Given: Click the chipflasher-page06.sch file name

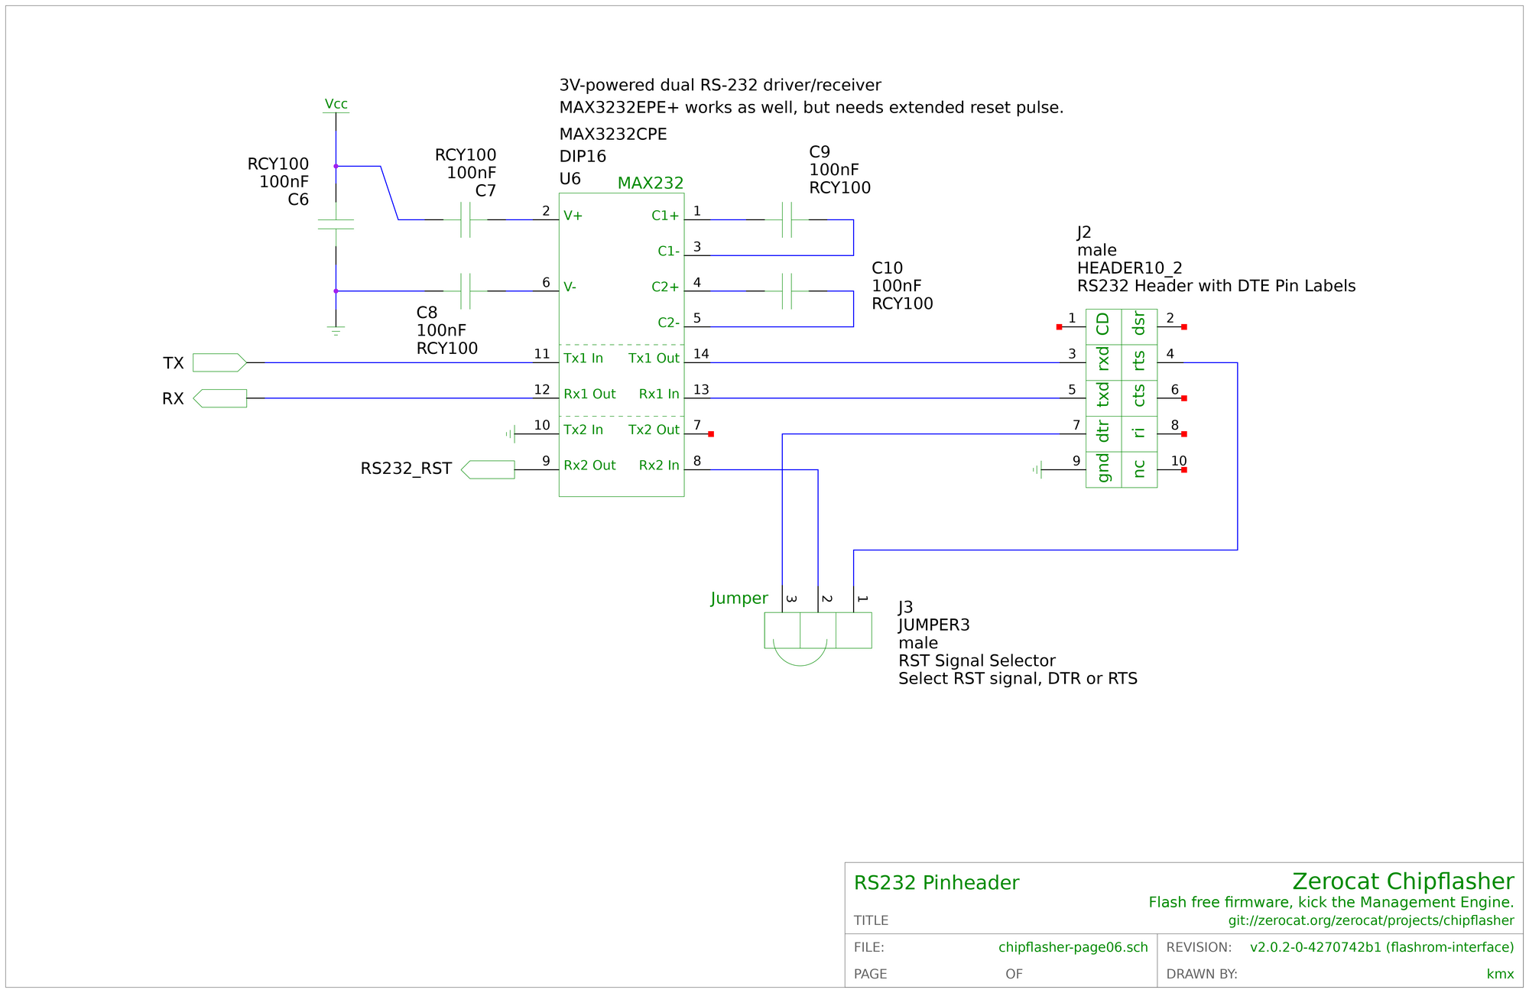Looking at the screenshot, I should pyautogui.click(x=1073, y=948).
